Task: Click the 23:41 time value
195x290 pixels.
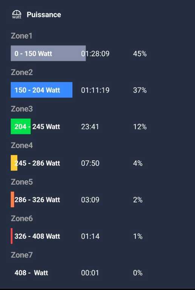Action: coord(90,127)
